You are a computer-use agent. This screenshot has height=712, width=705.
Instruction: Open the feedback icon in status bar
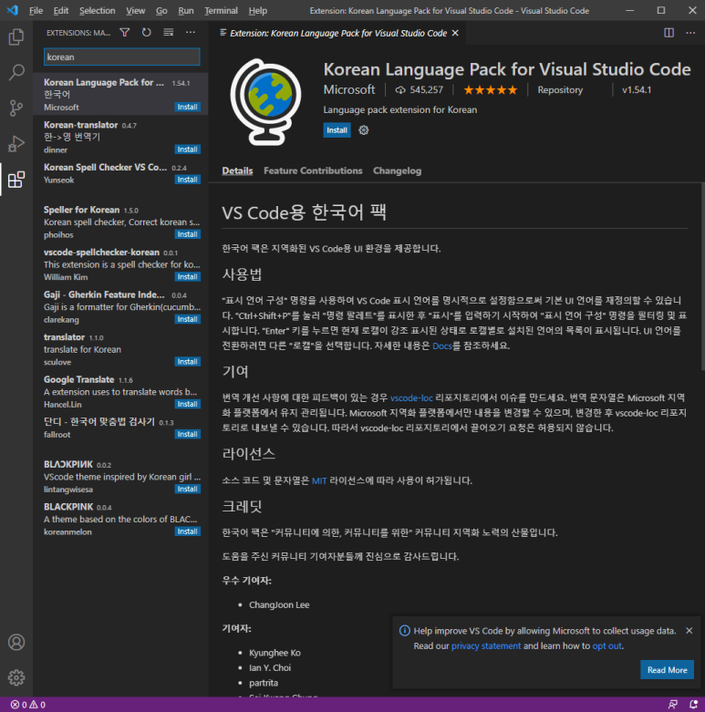673,705
